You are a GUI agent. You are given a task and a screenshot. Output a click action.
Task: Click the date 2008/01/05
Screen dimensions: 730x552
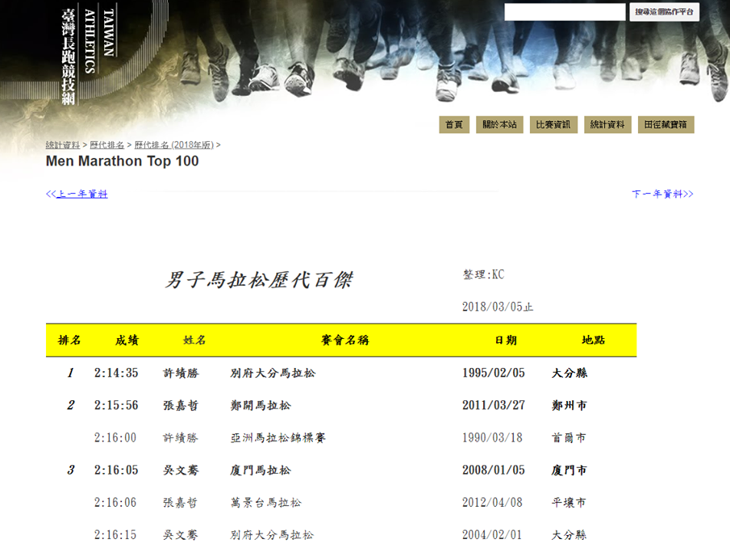(494, 470)
